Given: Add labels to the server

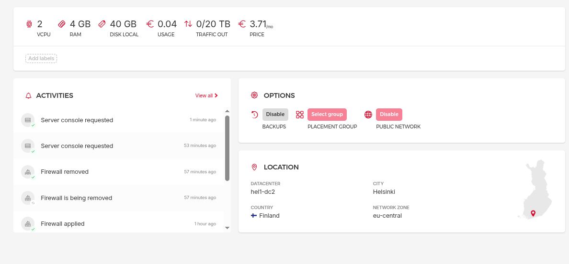Looking at the screenshot, I should tap(41, 59).
